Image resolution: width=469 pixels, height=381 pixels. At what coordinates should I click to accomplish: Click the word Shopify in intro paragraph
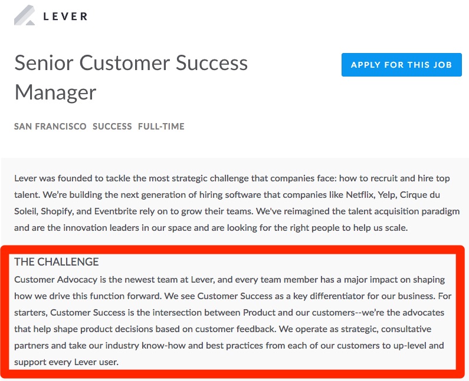57,212
